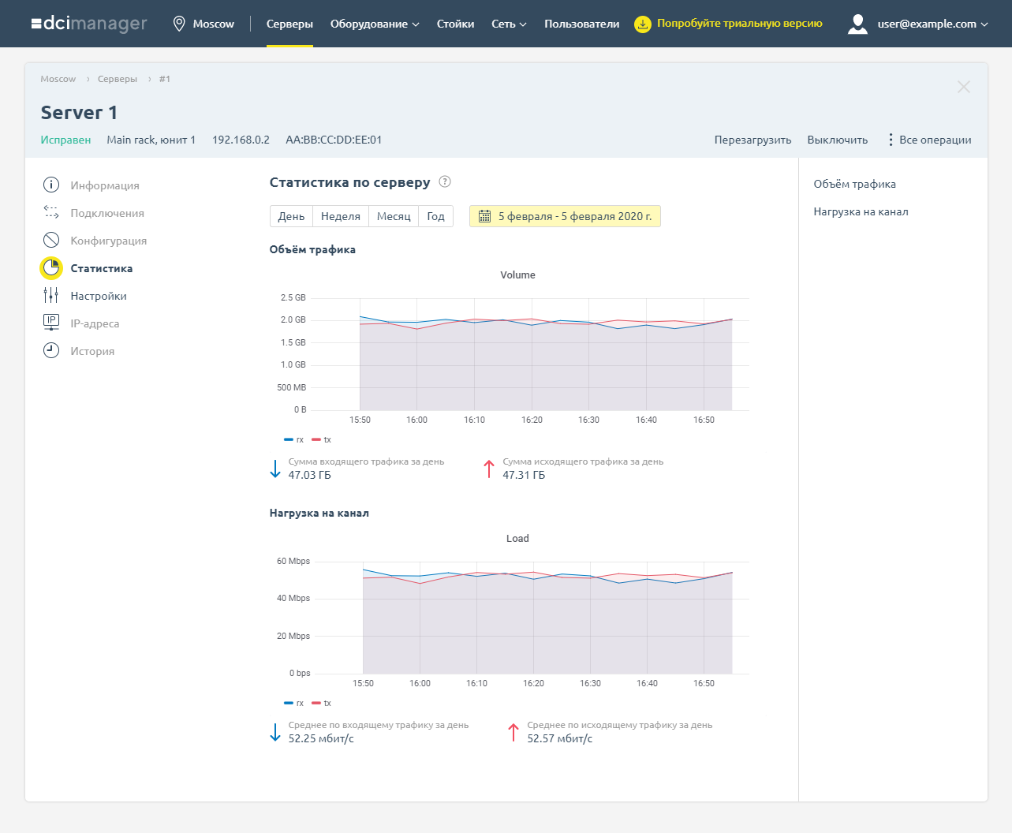Switch to the Серверы navigation tab

point(289,24)
